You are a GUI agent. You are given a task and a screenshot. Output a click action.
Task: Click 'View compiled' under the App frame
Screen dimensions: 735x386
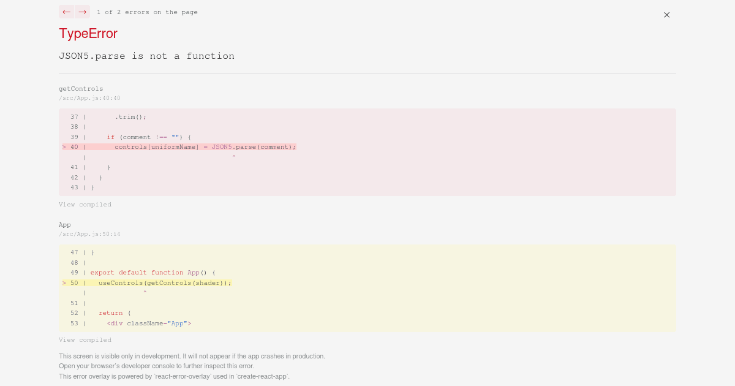pos(85,339)
